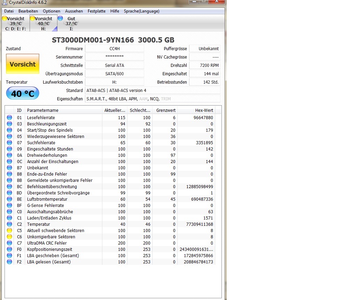
Task: Click the Seriennummer field with asterisks
Action: click(114, 57)
